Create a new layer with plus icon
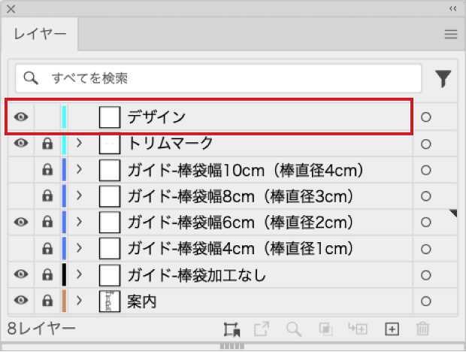This screenshot has width=466, height=352. (x=390, y=329)
